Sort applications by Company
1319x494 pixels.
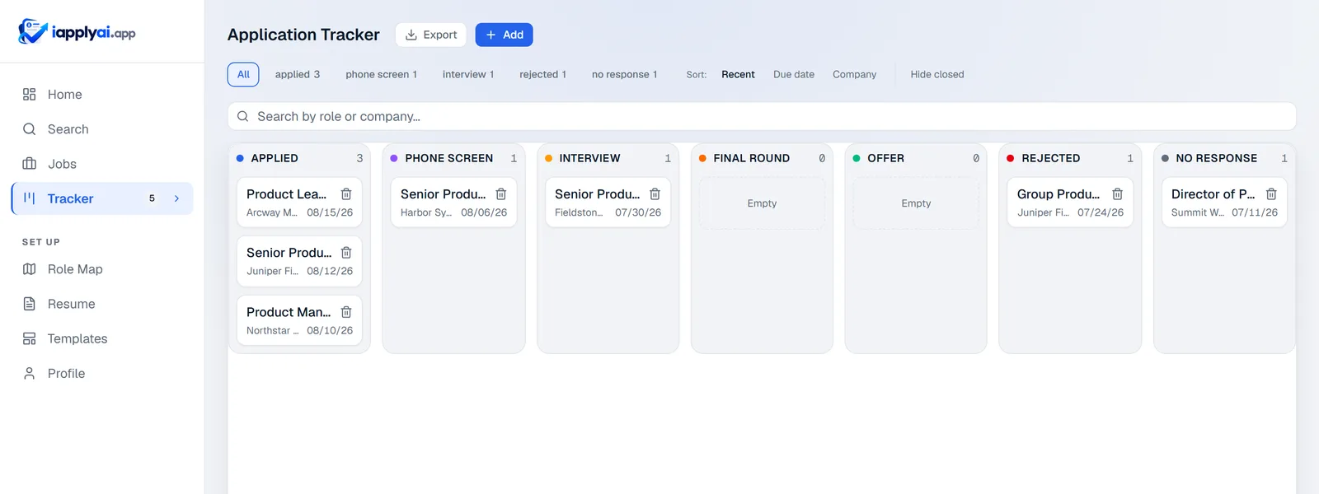click(x=855, y=74)
